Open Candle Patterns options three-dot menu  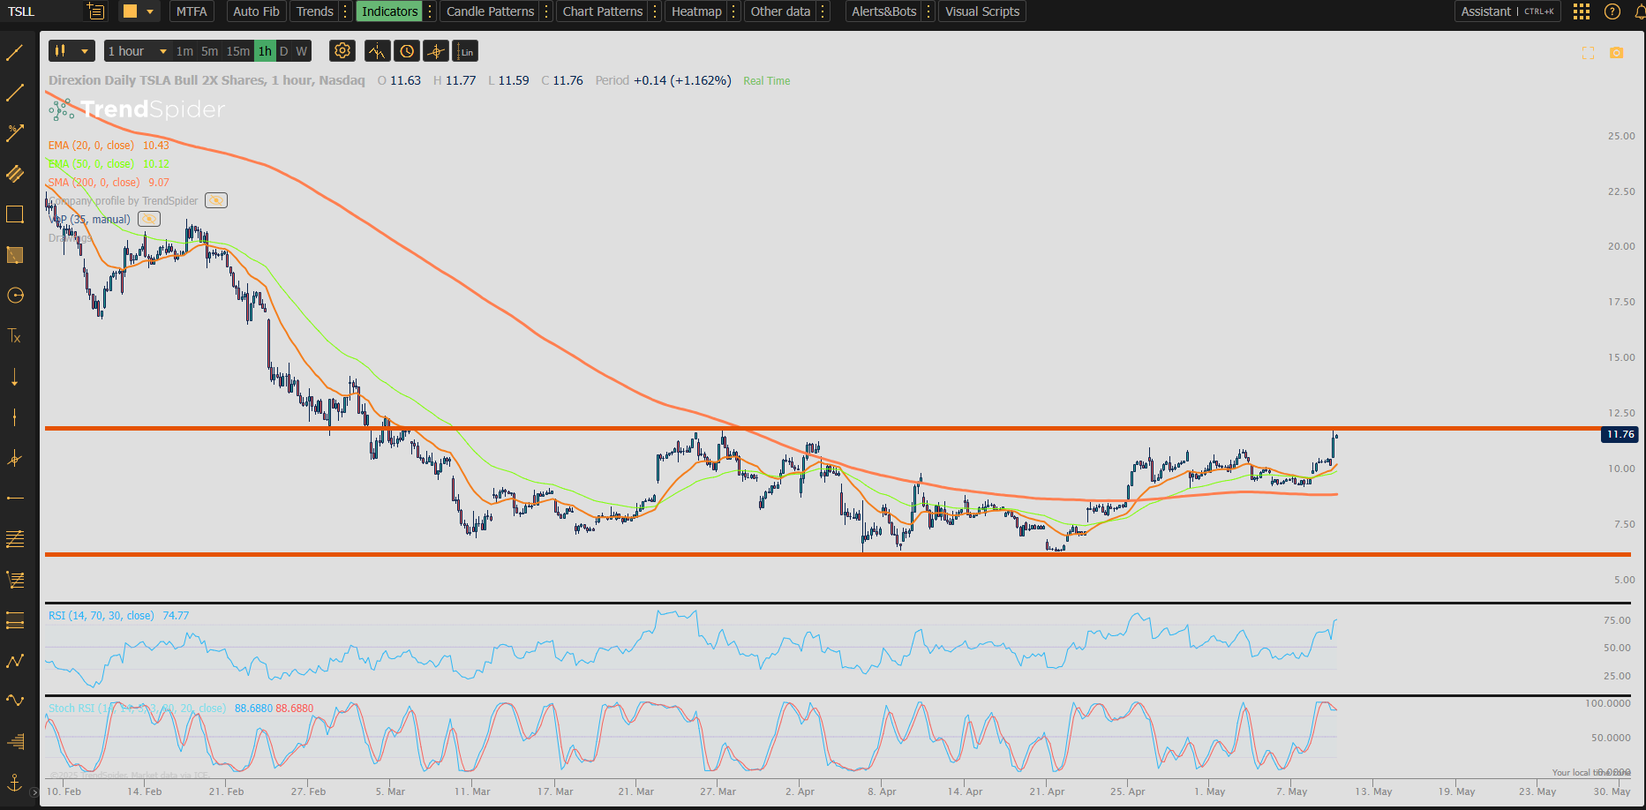click(x=546, y=11)
